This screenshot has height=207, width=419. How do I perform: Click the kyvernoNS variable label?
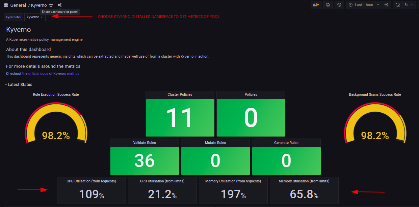click(14, 17)
